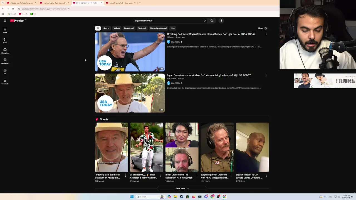Open the straw hat Cranston short thumbnail
356x200 pixels.
click(x=112, y=147)
